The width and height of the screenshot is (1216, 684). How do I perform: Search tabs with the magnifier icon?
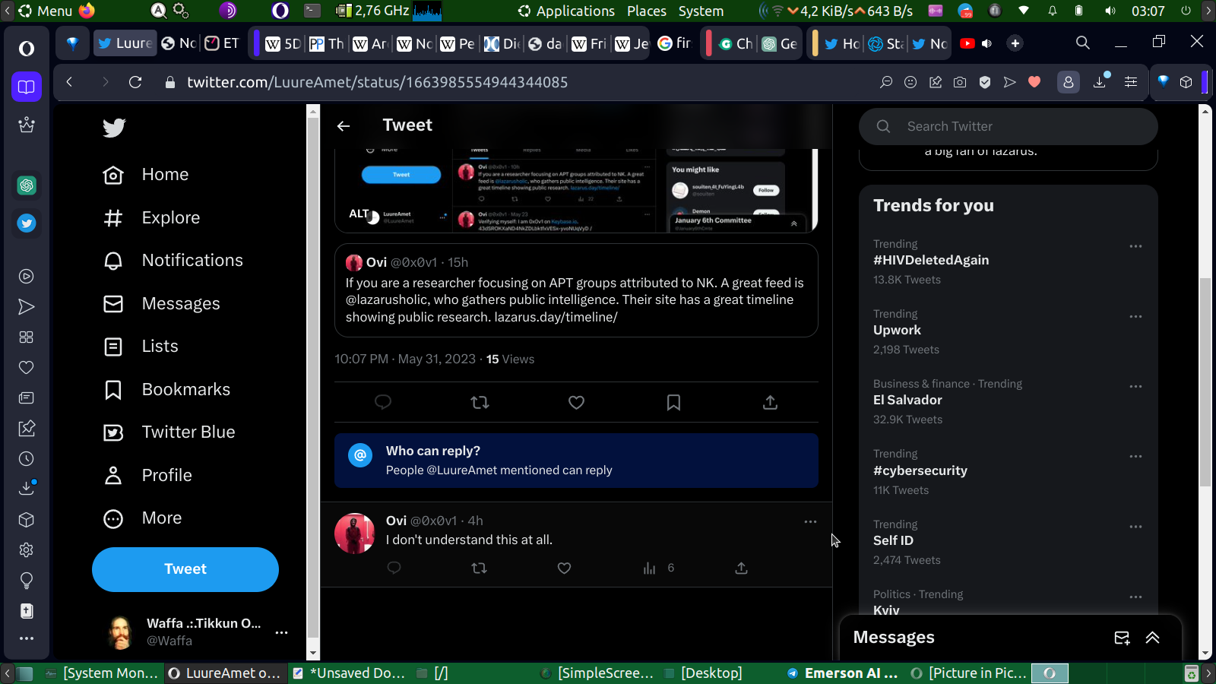click(x=1083, y=43)
